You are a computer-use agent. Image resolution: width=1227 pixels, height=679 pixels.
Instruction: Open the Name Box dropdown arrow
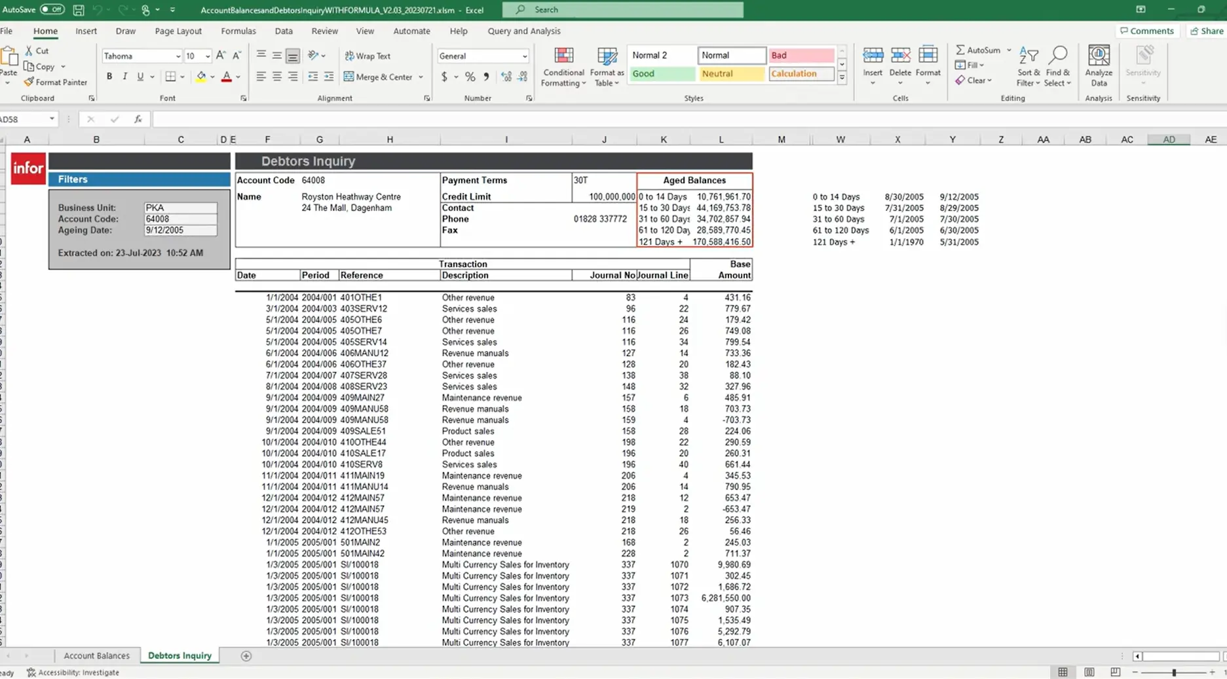pyautogui.click(x=52, y=119)
